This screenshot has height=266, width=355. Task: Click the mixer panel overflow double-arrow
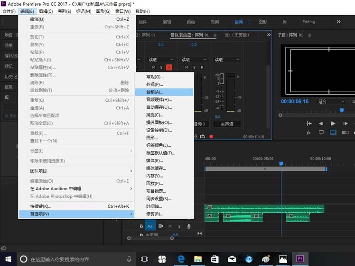click(269, 35)
